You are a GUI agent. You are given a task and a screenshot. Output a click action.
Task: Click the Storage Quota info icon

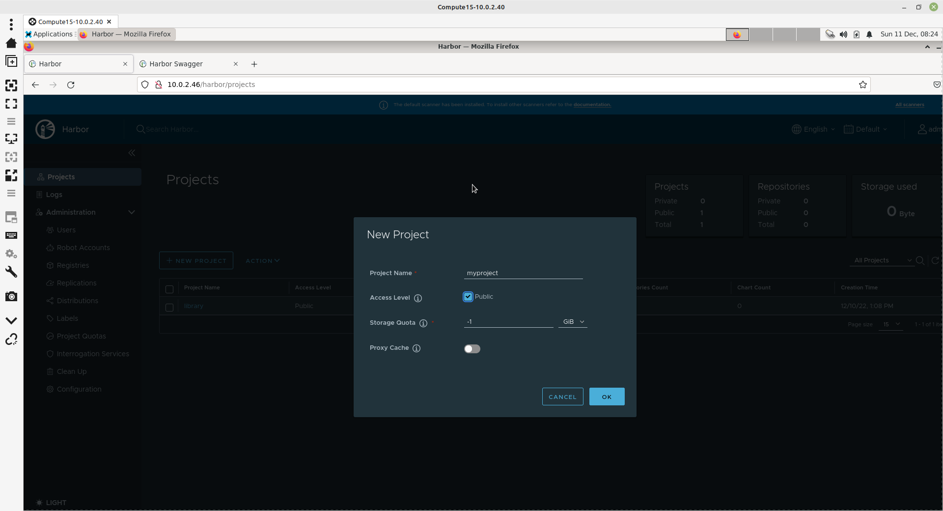423,323
